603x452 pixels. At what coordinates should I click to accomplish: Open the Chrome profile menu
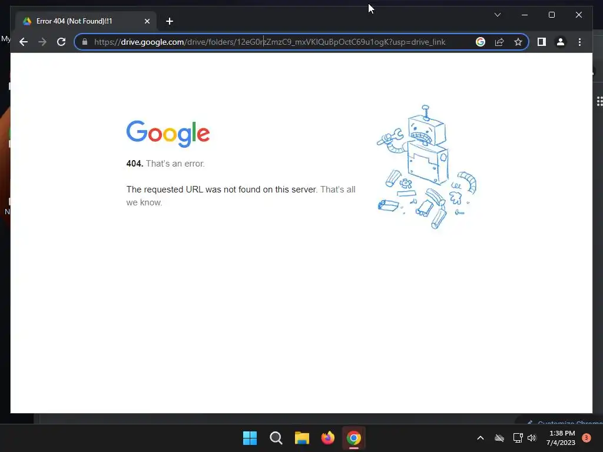pyautogui.click(x=561, y=42)
